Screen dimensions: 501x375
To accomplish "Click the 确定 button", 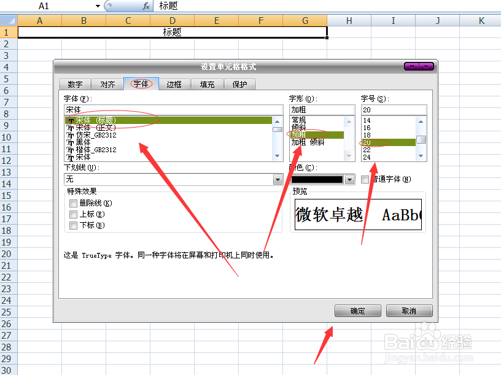I will (x=357, y=311).
